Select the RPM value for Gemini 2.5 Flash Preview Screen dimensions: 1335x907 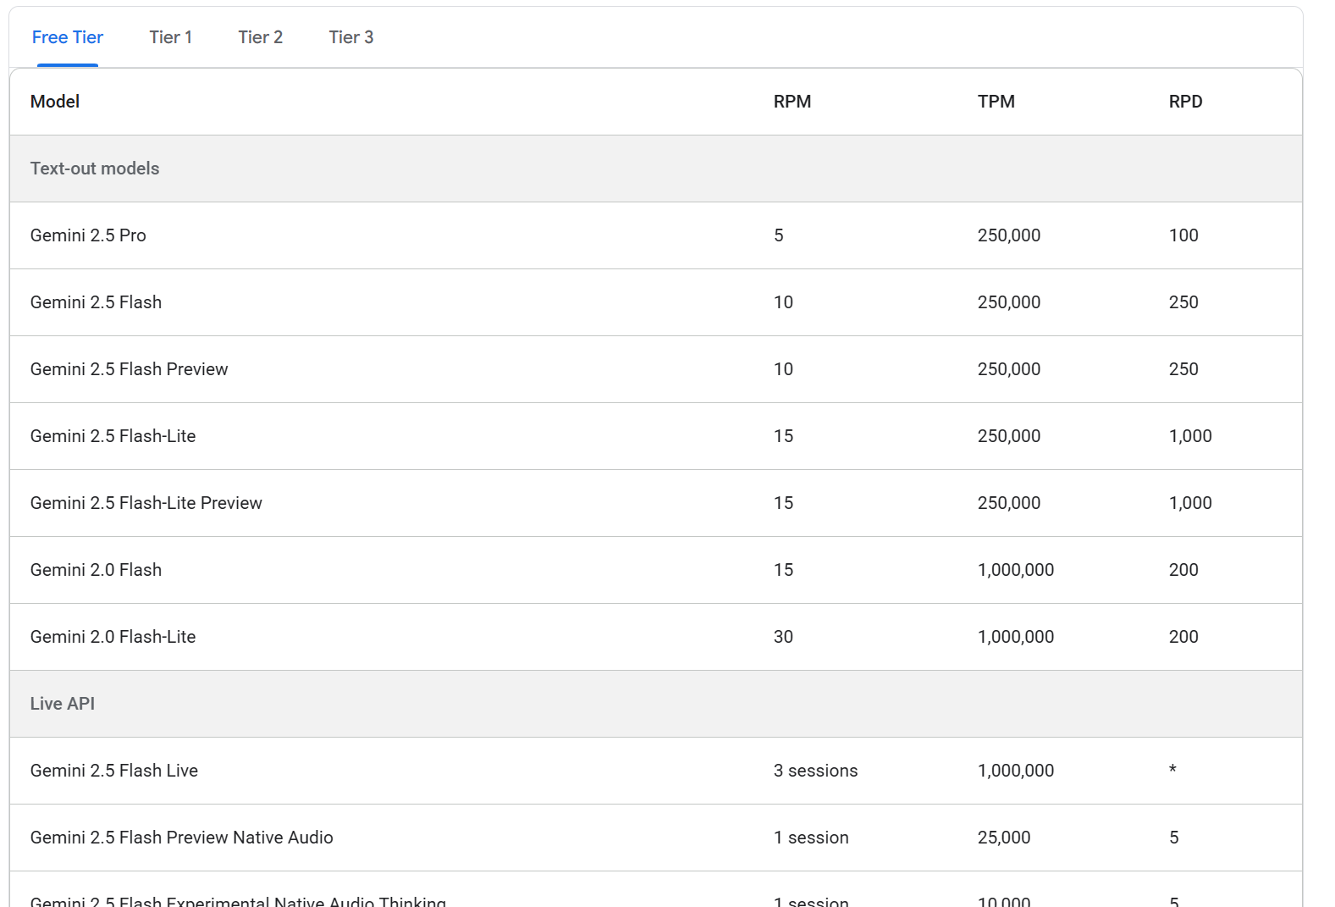[784, 369]
